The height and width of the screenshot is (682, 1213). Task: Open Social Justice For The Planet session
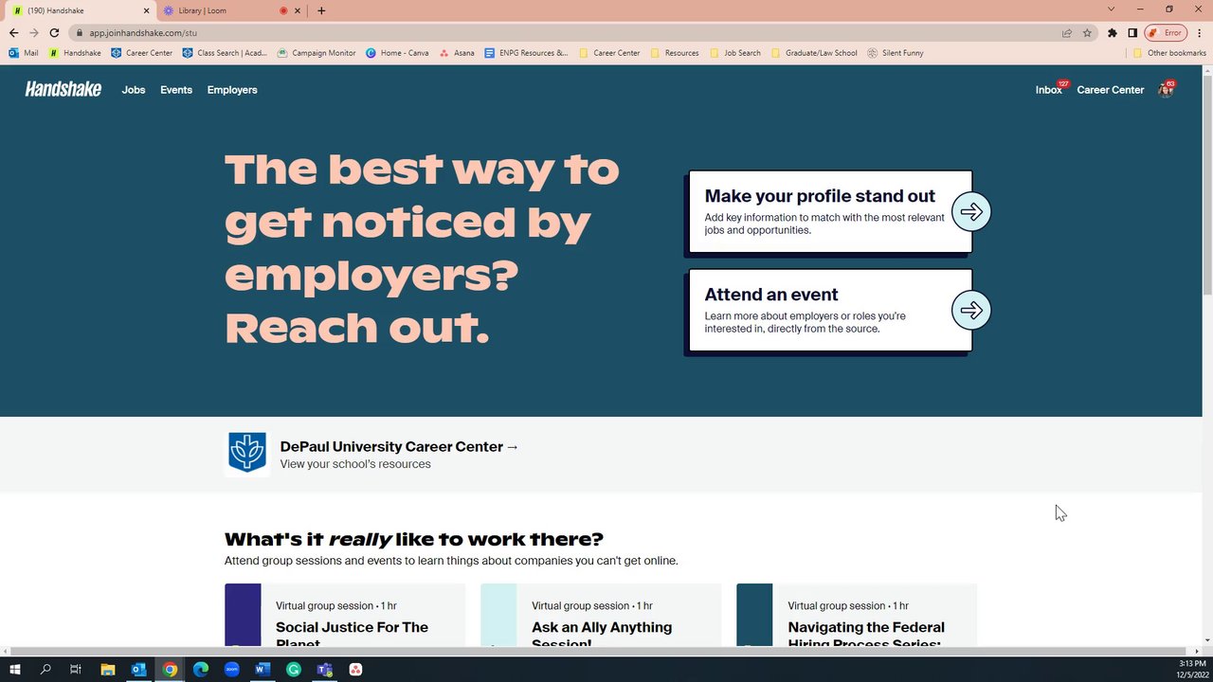(345, 616)
